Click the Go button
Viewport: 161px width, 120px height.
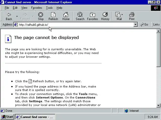144,24
